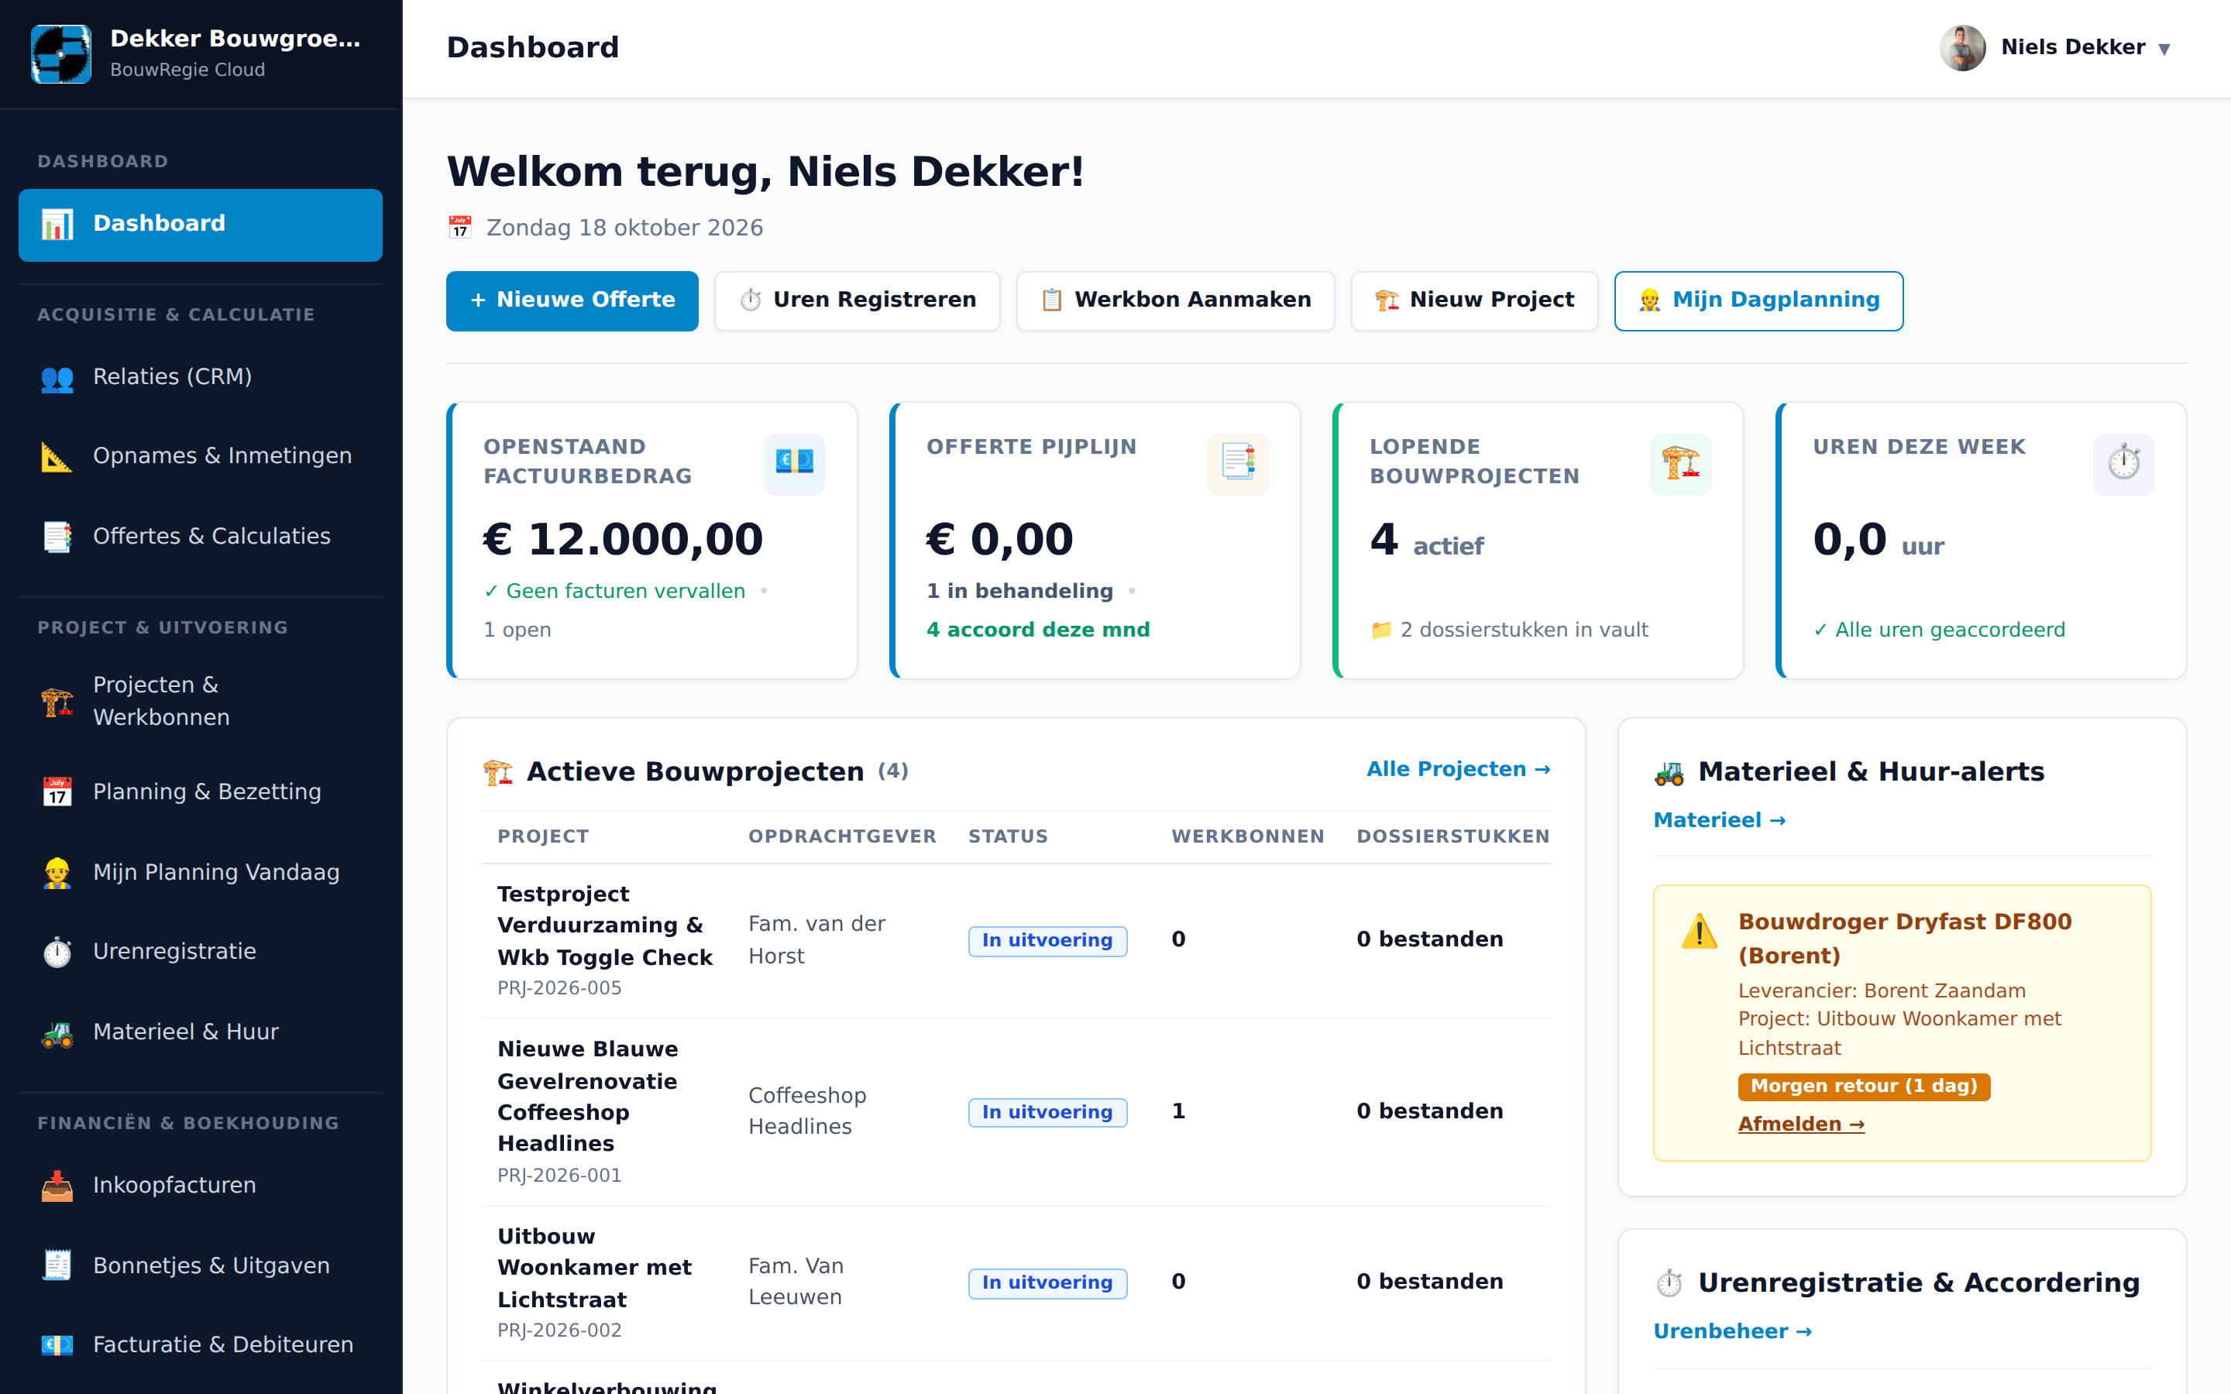Go to Opnames & Inmetingen
The image size is (2231, 1394).
point(200,456)
